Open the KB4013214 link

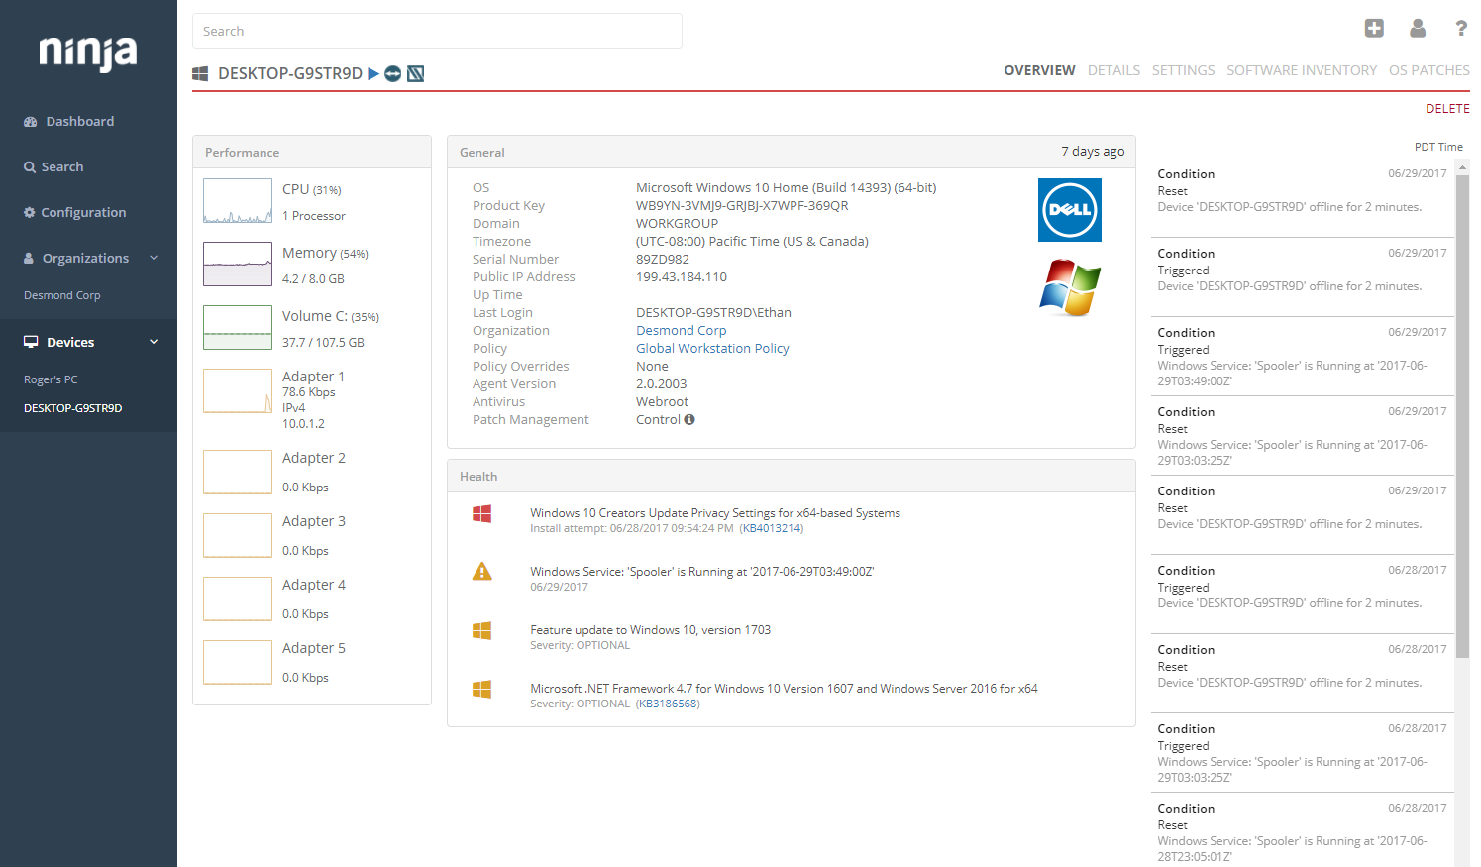click(772, 528)
